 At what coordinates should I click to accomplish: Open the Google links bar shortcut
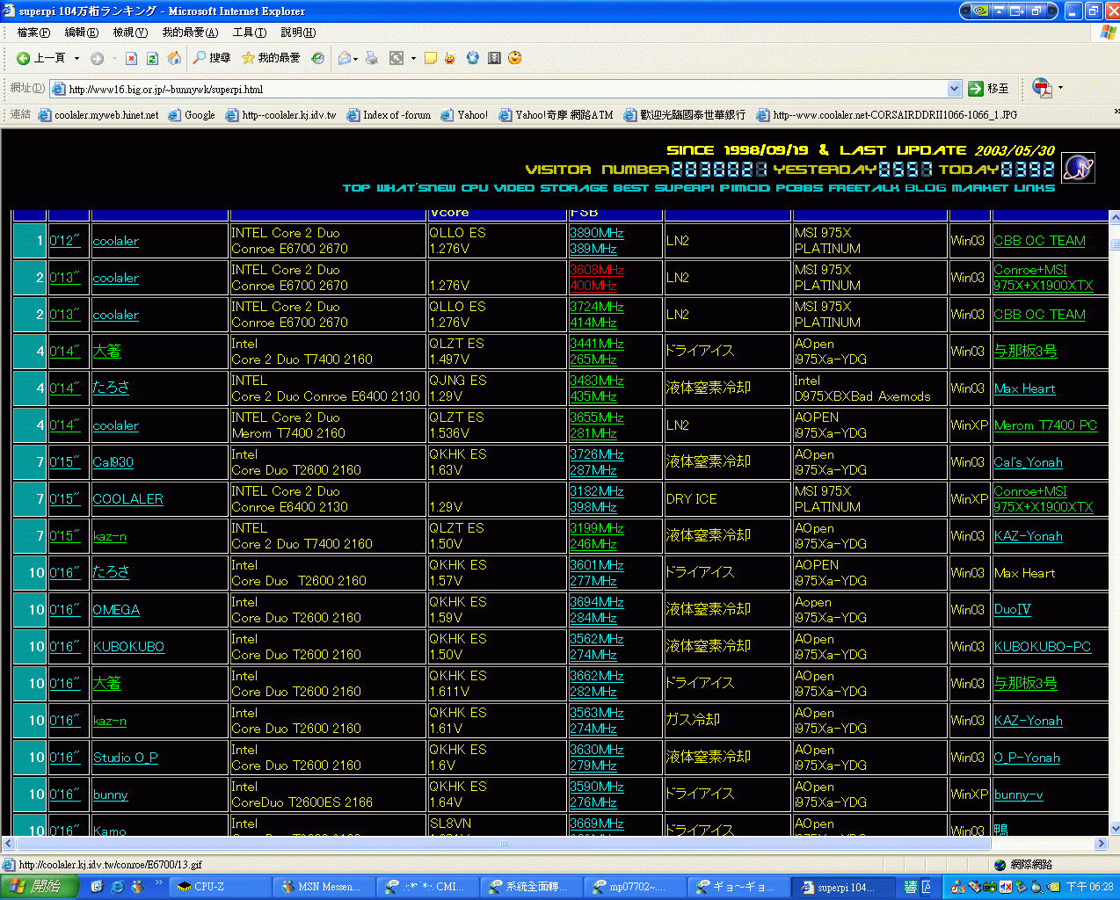point(192,115)
